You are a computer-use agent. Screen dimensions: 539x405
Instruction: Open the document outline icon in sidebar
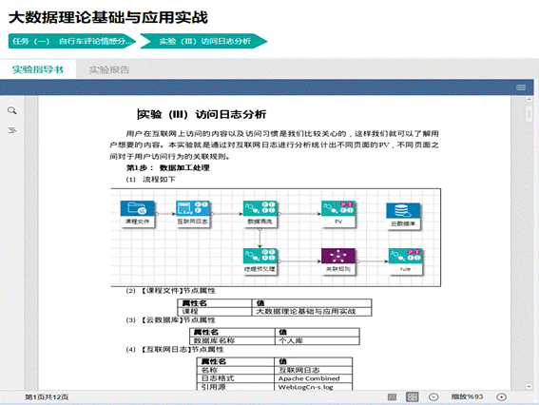tap(12, 130)
